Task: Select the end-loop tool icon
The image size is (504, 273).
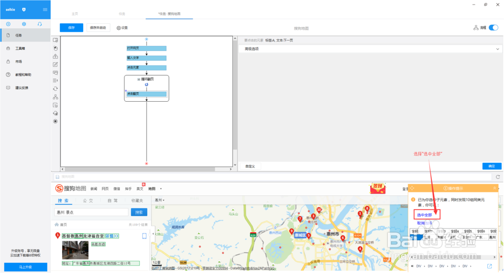Action: pyautogui.click(x=55, y=113)
